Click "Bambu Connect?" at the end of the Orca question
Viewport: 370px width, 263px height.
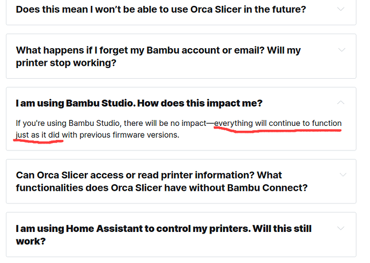268,188
